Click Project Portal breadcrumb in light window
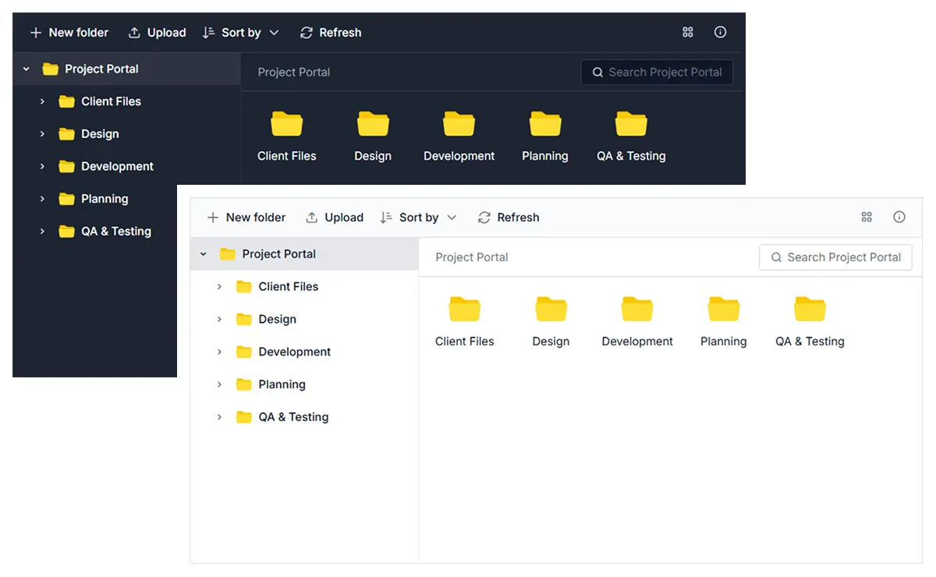The height and width of the screenshot is (577, 936). (472, 257)
